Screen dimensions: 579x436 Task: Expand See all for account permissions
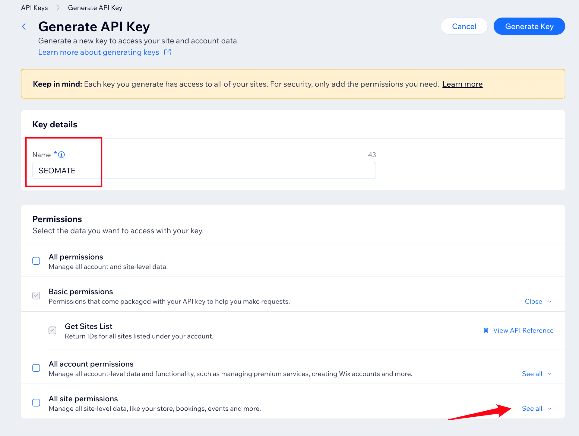(532, 374)
